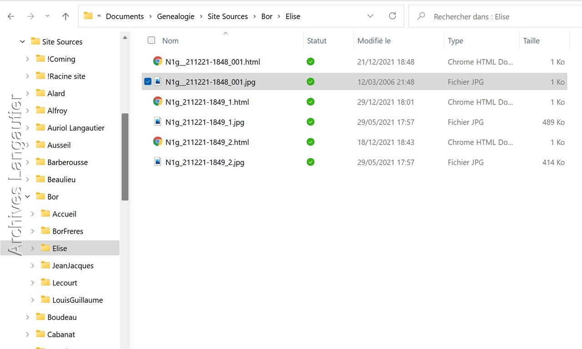Click date 29/12/2021 18:01 cell
Image resolution: width=582 pixels, height=349 pixels.
coord(386,102)
